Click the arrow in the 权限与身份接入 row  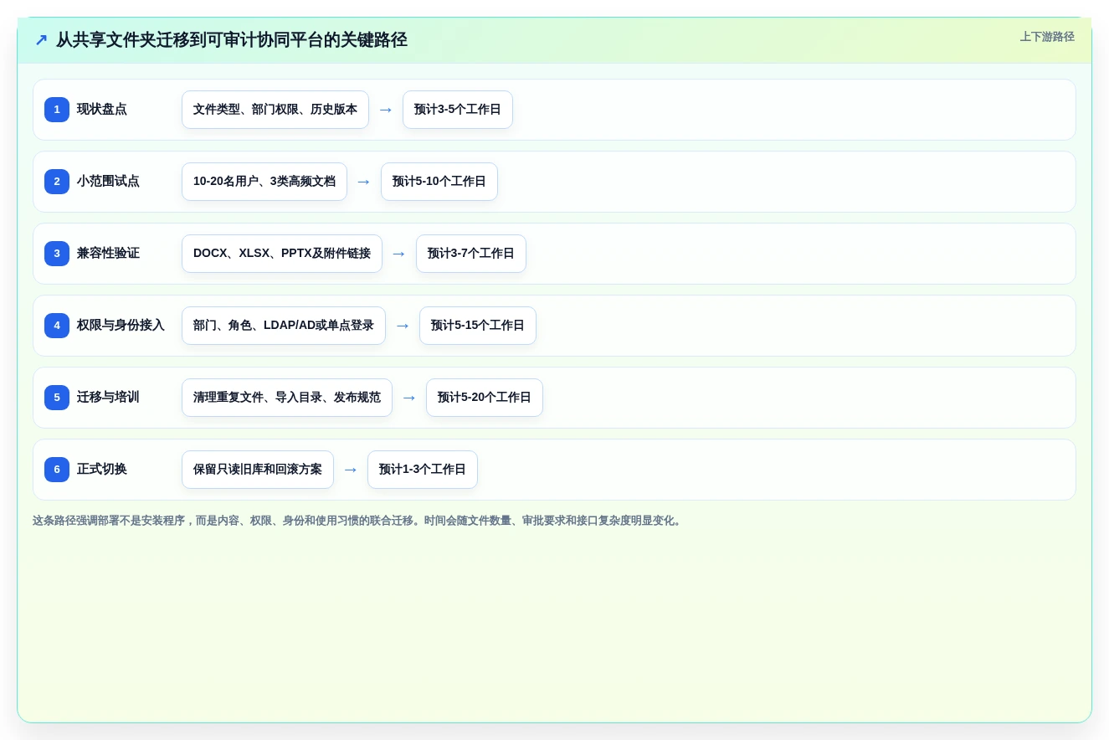(x=403, y=326)
